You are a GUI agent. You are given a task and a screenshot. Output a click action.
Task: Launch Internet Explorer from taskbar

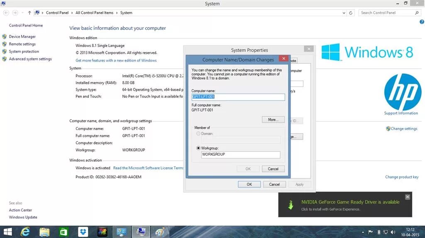(25, 232)
